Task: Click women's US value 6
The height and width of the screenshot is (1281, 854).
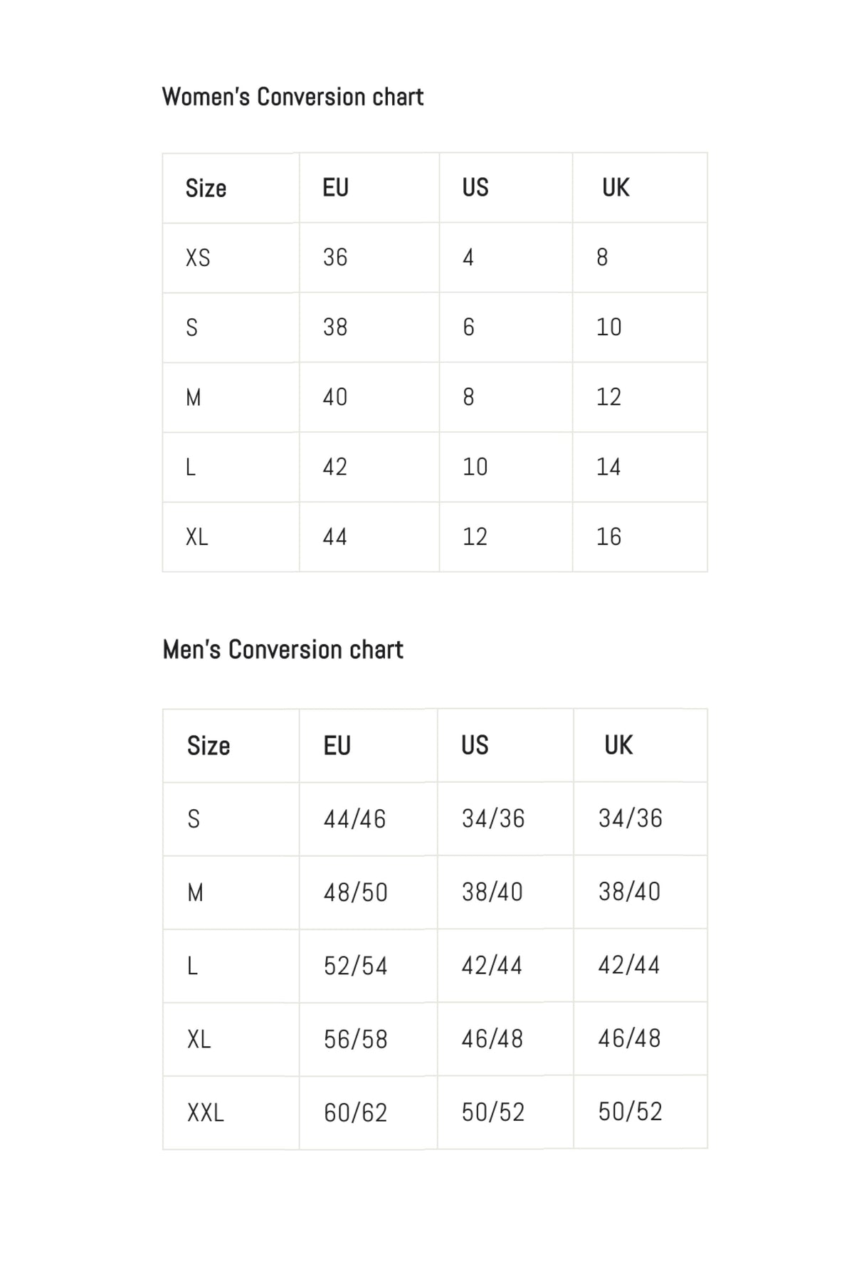Action: 468,327
